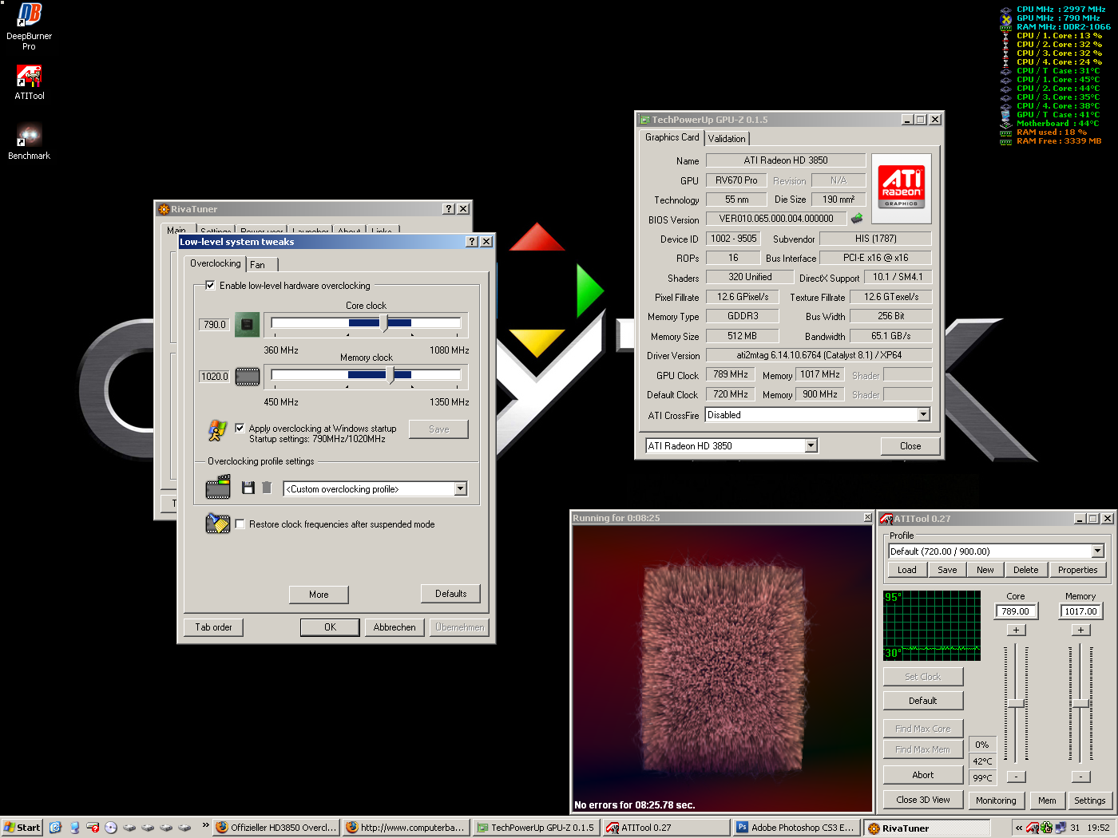This screenshot has width=1118, height=838.
Task: Delete overclocking profile with trash can icon
Action: [267, 488]
